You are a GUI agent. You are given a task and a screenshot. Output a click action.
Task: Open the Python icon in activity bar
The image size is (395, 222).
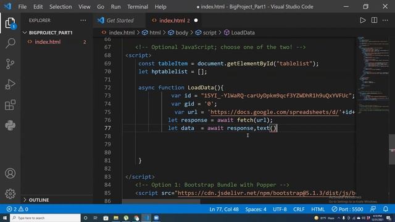10,125
